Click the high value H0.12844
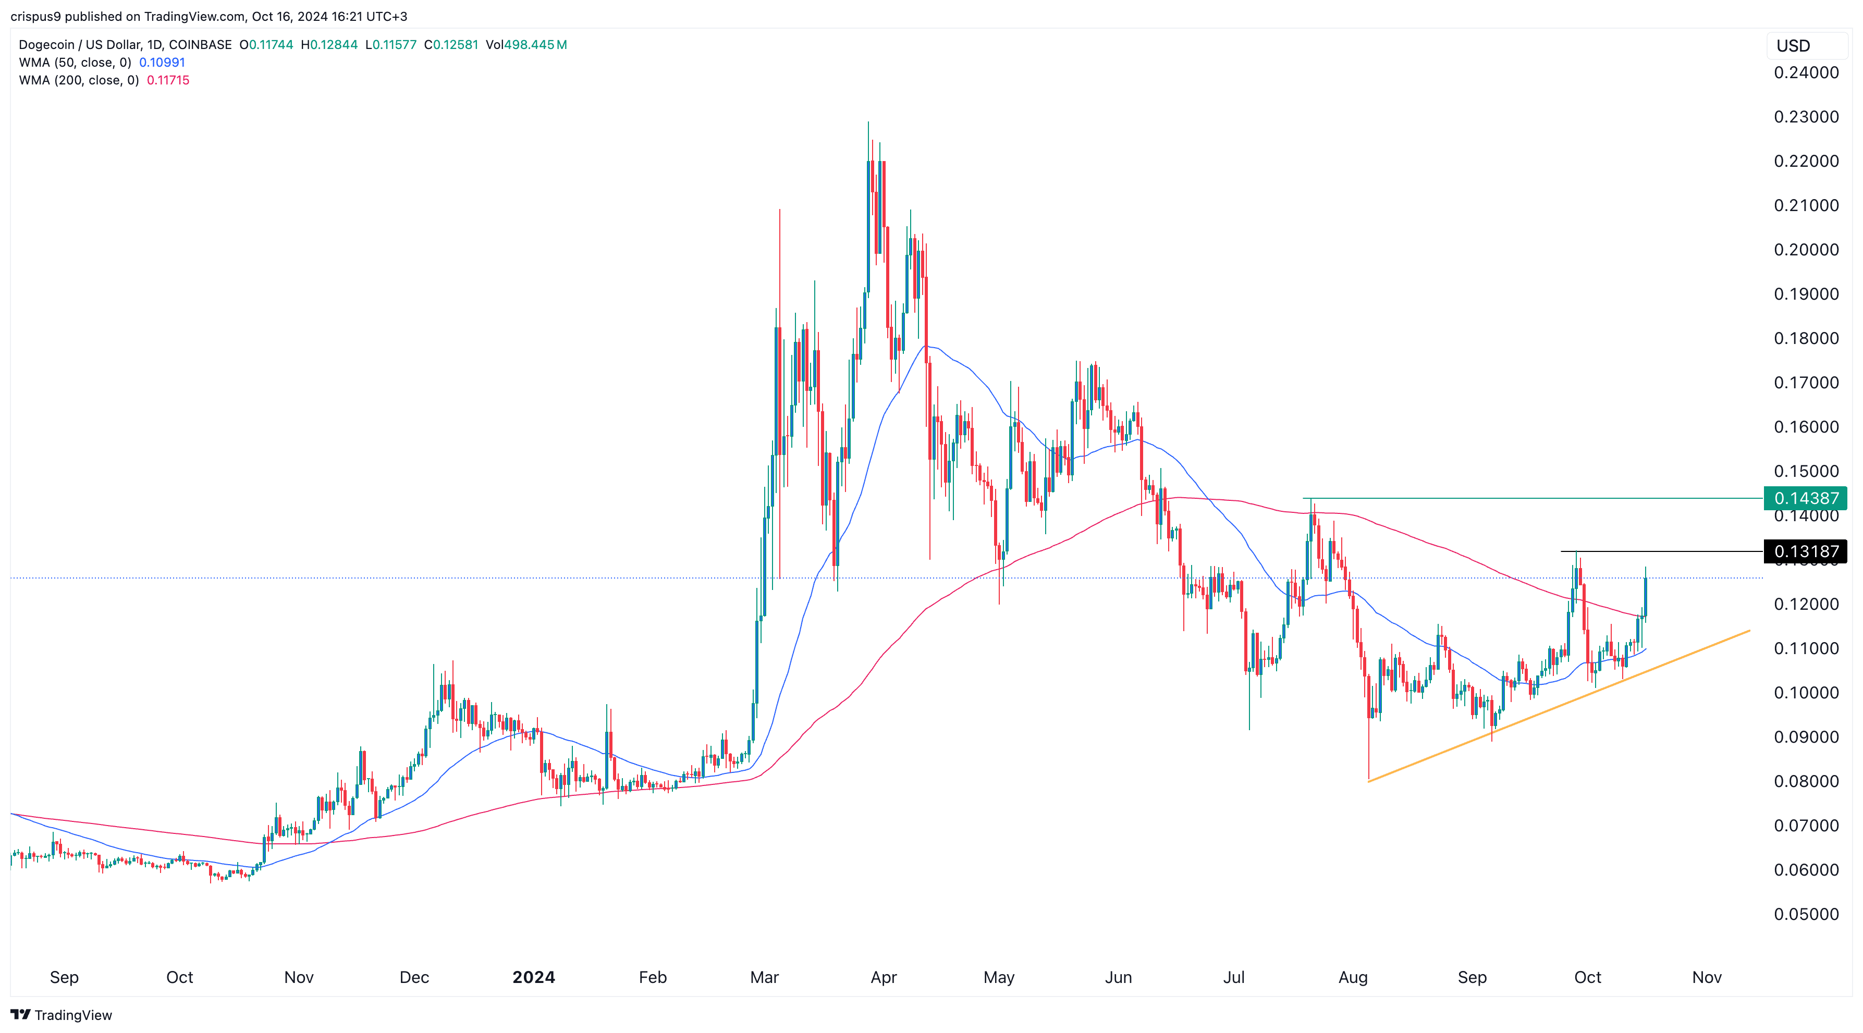Image resolution: width=1863 pixels, height=1033 pixels. point(329,45)
